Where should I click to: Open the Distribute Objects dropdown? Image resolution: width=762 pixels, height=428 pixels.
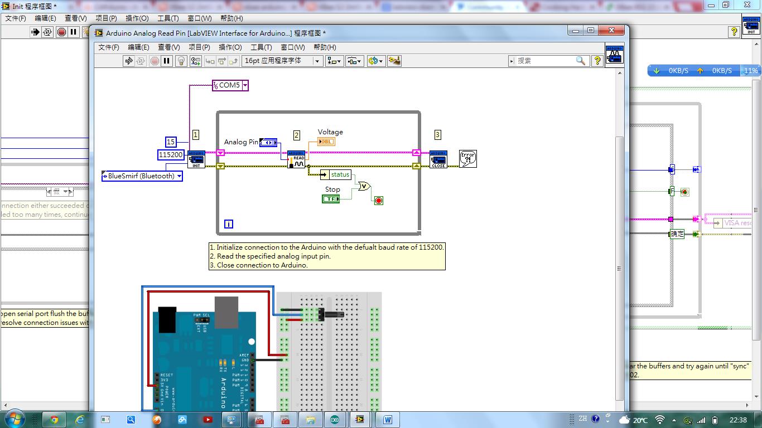click(355, 61)
